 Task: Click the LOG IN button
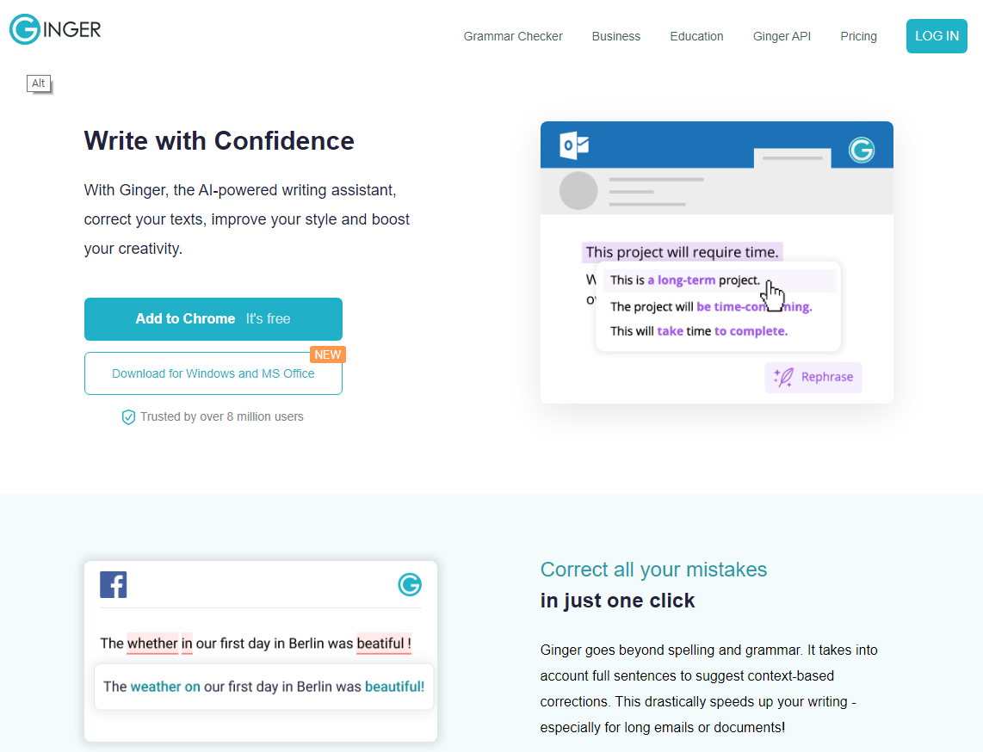pyautogui.click(x=937, y=36)
